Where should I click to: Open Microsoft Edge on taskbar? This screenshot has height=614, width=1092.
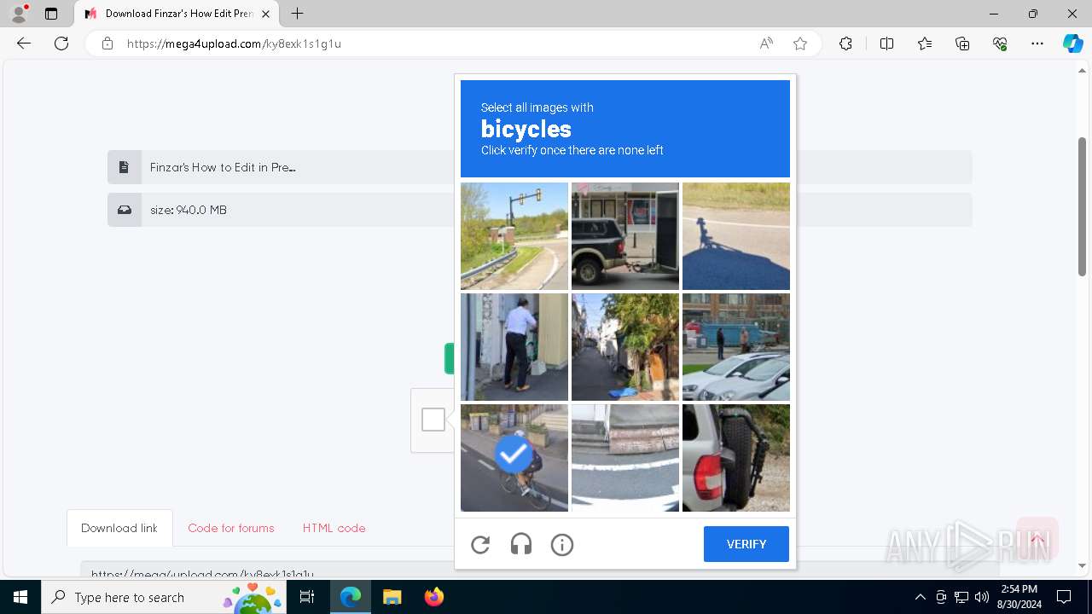pyautogui.click(x=351, y=597)
